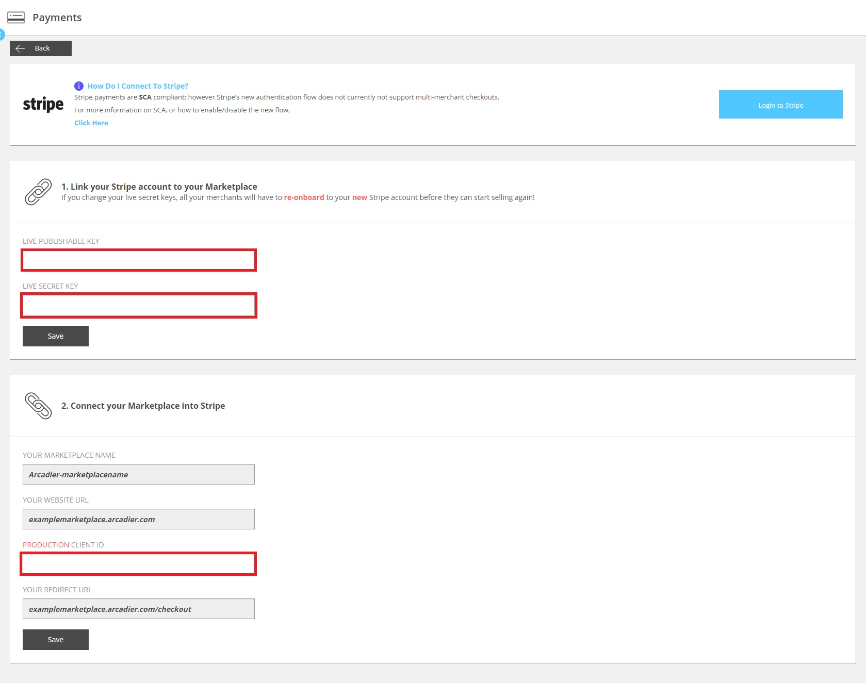Focus the Live Publishable Key field
Viewport: 866px width, 683px height.
click(x=139, y=260)
